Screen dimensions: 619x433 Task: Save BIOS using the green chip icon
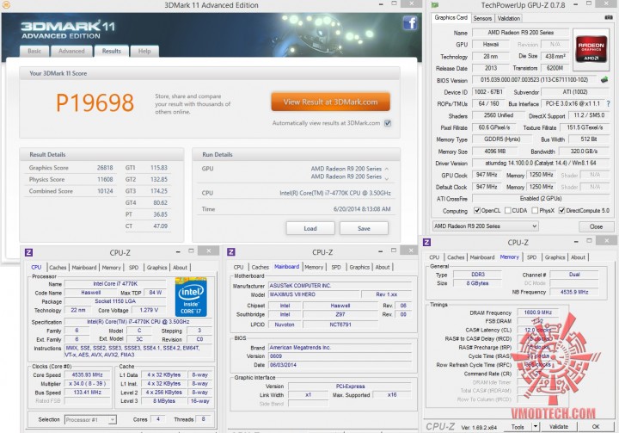pyautogui.click(x=604, y=80)
